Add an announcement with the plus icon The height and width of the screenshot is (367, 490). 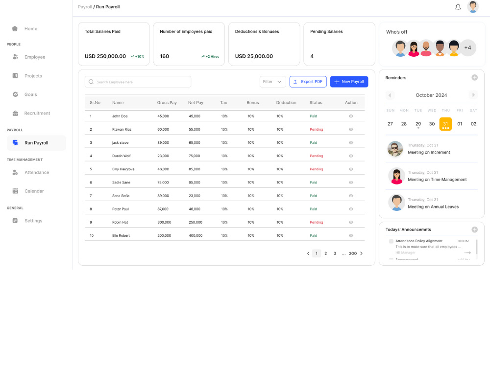coord(474,229)
